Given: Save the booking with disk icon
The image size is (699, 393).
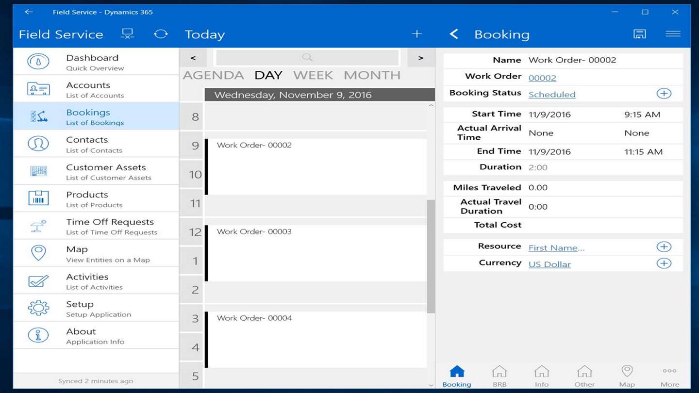Looking at the screenshot, I should pyautogui.click(x=640, y=33).
